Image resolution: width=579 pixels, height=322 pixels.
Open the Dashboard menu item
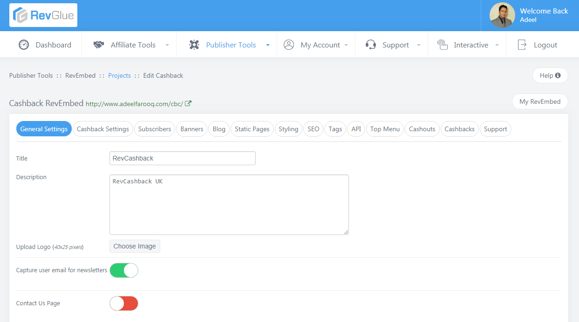[45, 45]
